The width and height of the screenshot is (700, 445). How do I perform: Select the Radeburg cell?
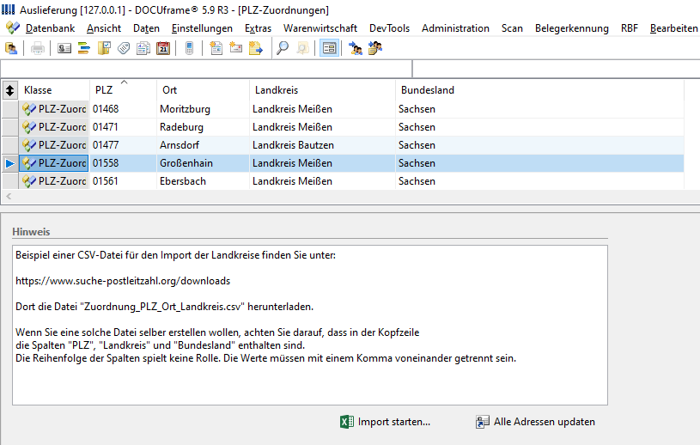(x=203, y=127)
